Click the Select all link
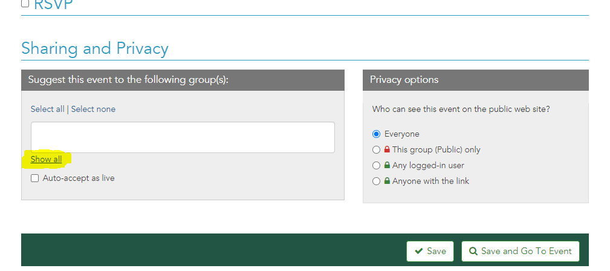 click(47, 109)
